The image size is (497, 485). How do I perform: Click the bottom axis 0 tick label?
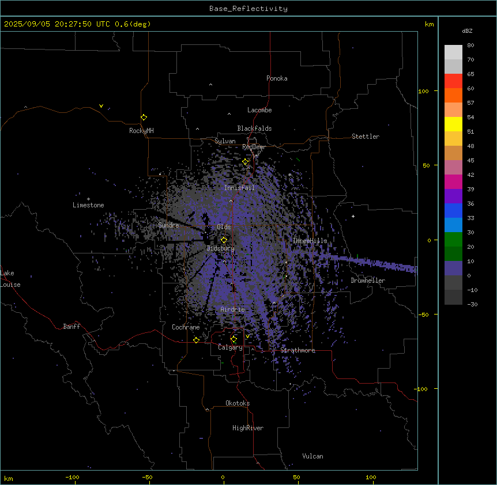(223, 477)
